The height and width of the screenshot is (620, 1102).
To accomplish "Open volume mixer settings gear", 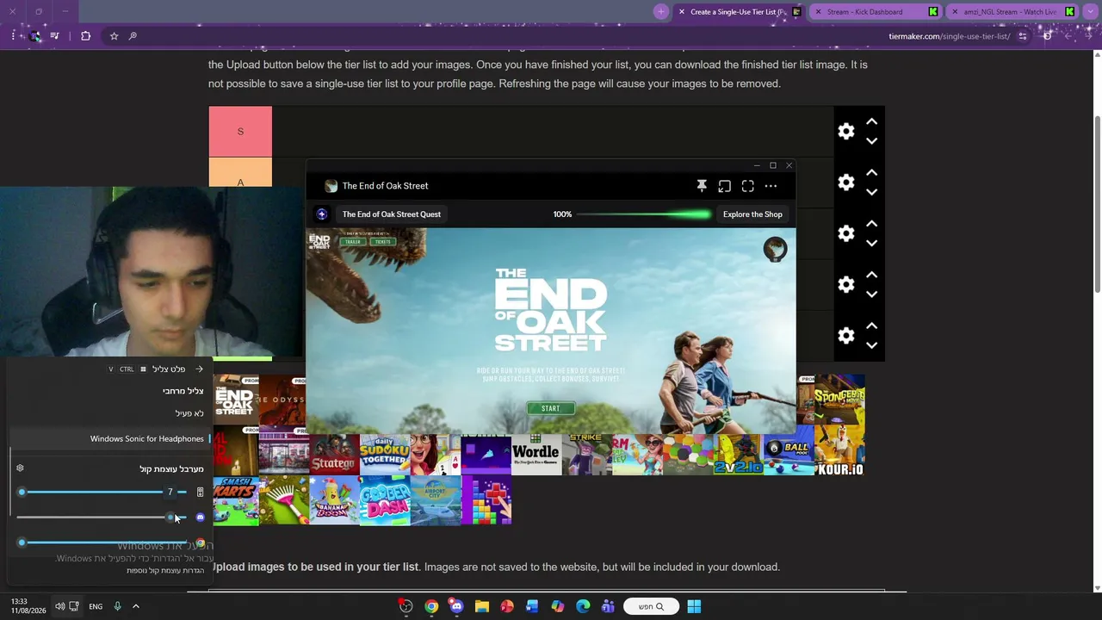I will coord(20,468).
